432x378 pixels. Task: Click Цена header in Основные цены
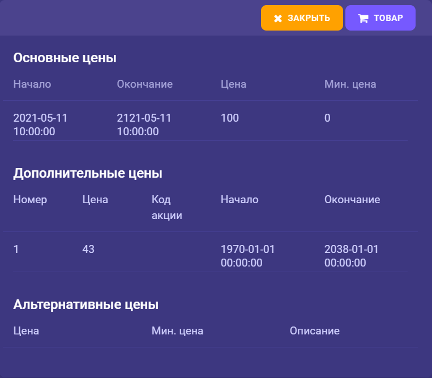point(233,84)
